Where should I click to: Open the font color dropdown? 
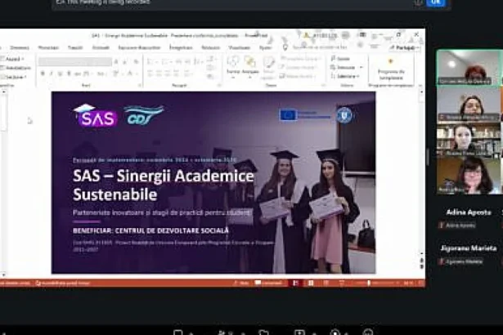(132, 74)
